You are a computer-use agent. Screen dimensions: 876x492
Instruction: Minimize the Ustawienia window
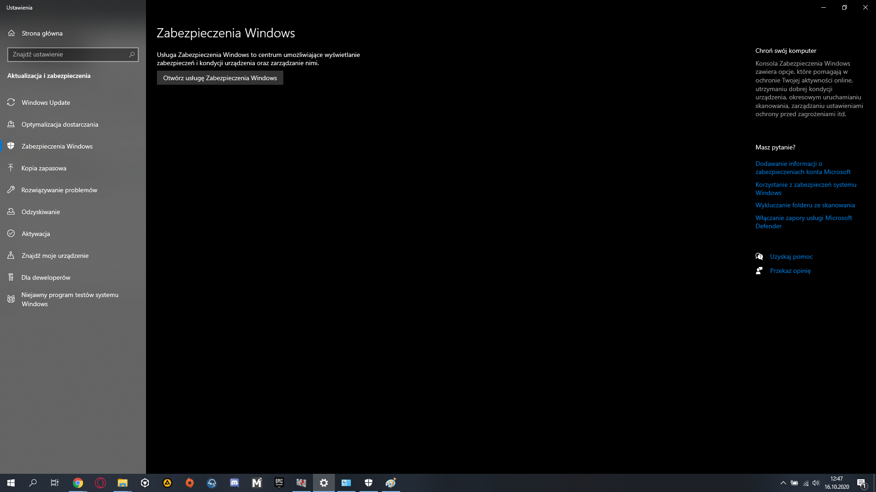coord(824,7)
